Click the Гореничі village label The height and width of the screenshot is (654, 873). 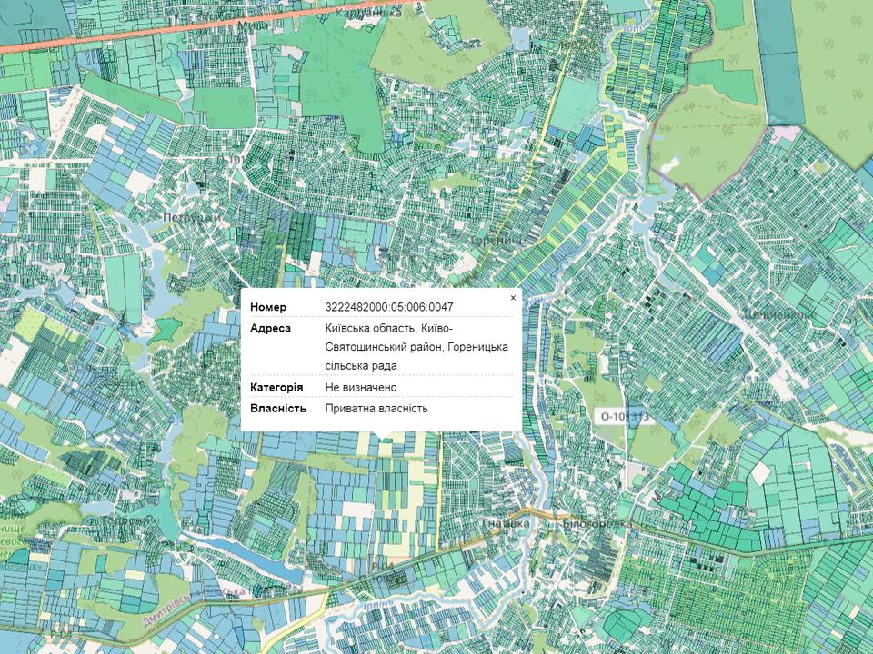(x=496, y=242)
